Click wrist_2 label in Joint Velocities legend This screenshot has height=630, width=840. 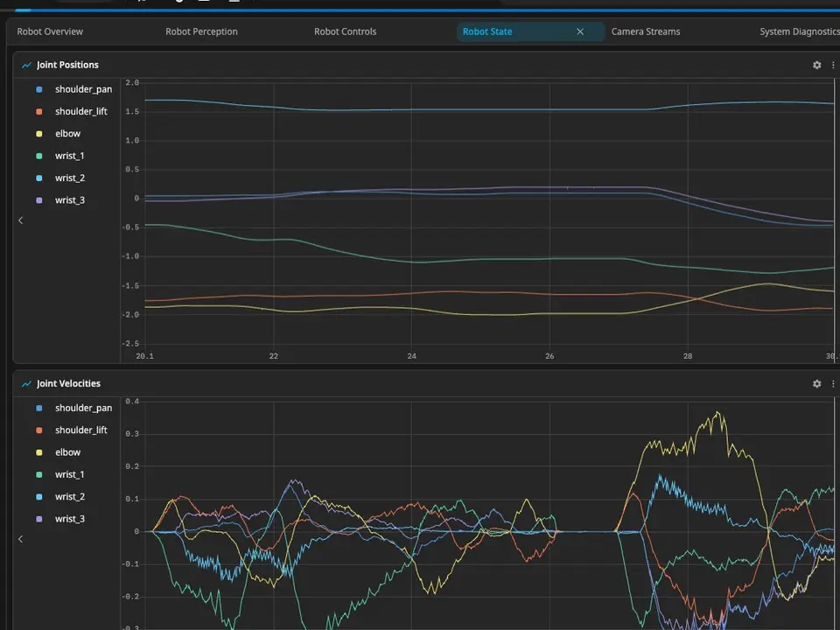coord(70,497)
